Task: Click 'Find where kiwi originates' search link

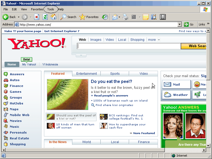Action: point(114,105)
